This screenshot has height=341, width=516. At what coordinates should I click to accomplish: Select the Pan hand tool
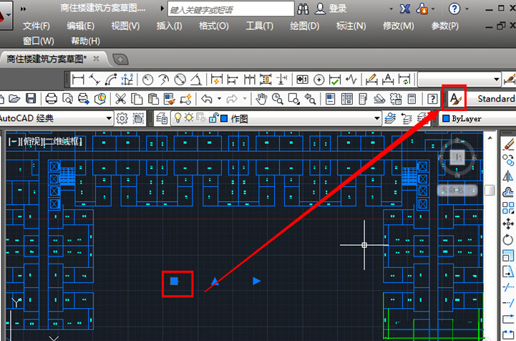(262, 98)
